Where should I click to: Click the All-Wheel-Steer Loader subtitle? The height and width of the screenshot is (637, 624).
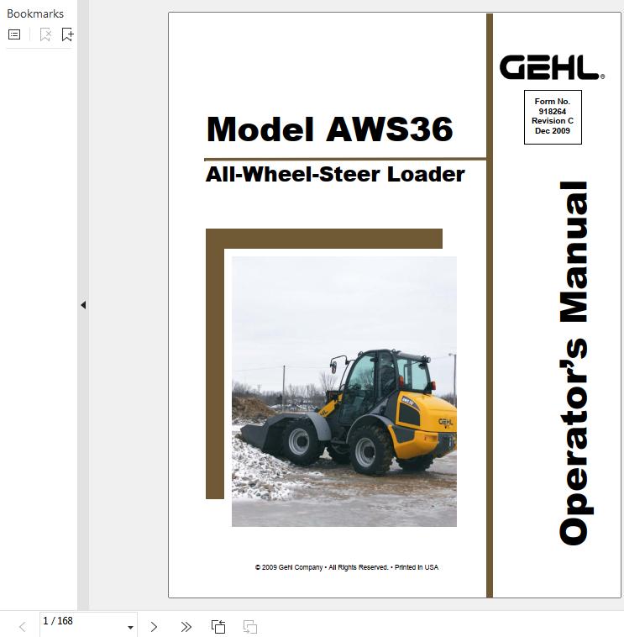tap(335, 175)
